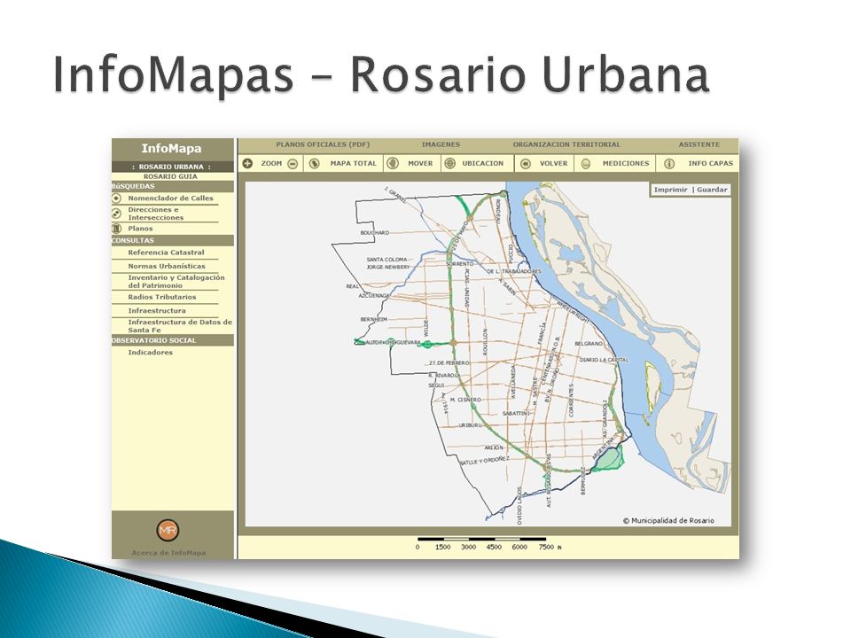
Task: Click the MOVER toolbar label
Action: (420, 163)
